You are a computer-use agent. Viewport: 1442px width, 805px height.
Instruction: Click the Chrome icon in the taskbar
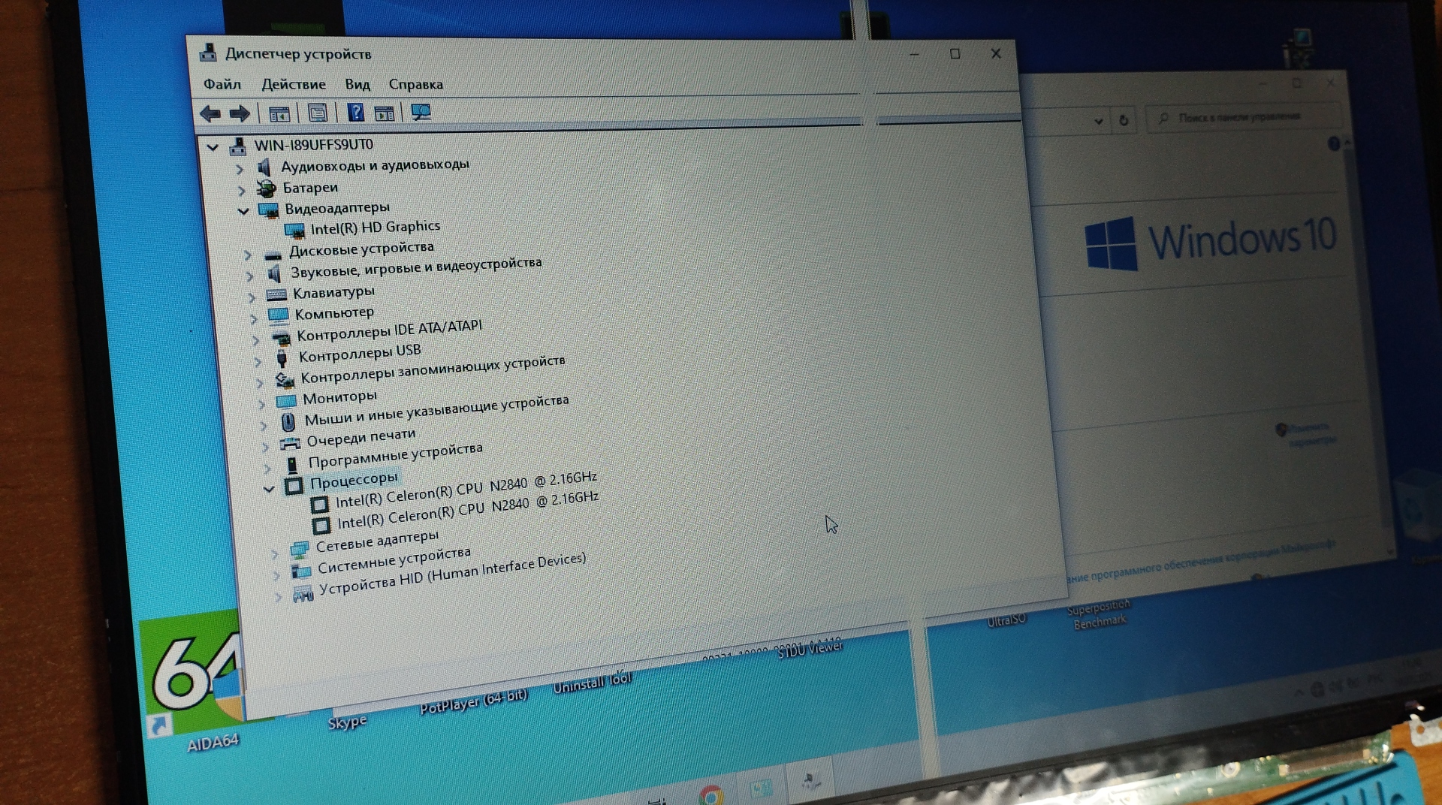click(x=710, y=793)
